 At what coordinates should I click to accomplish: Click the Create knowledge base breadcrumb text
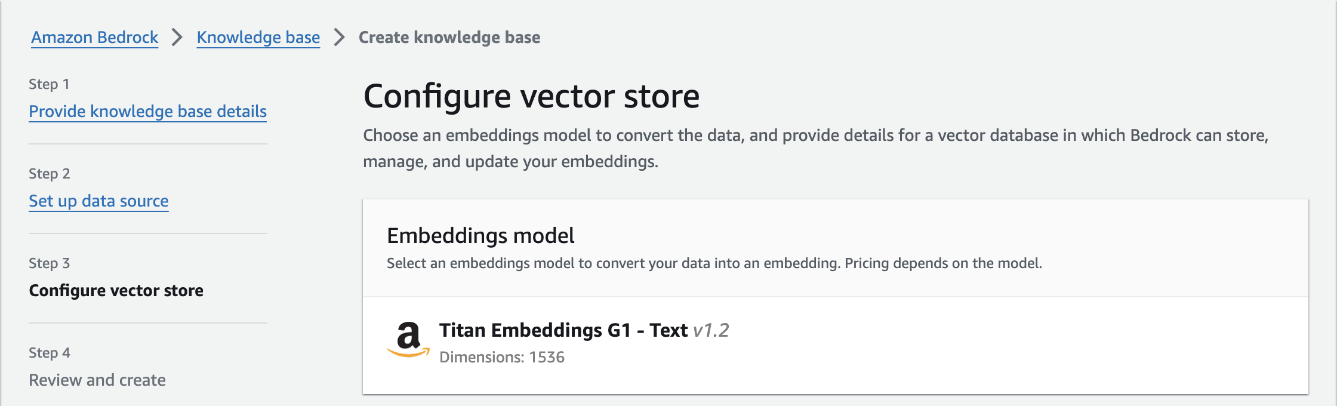pos(449,37)
